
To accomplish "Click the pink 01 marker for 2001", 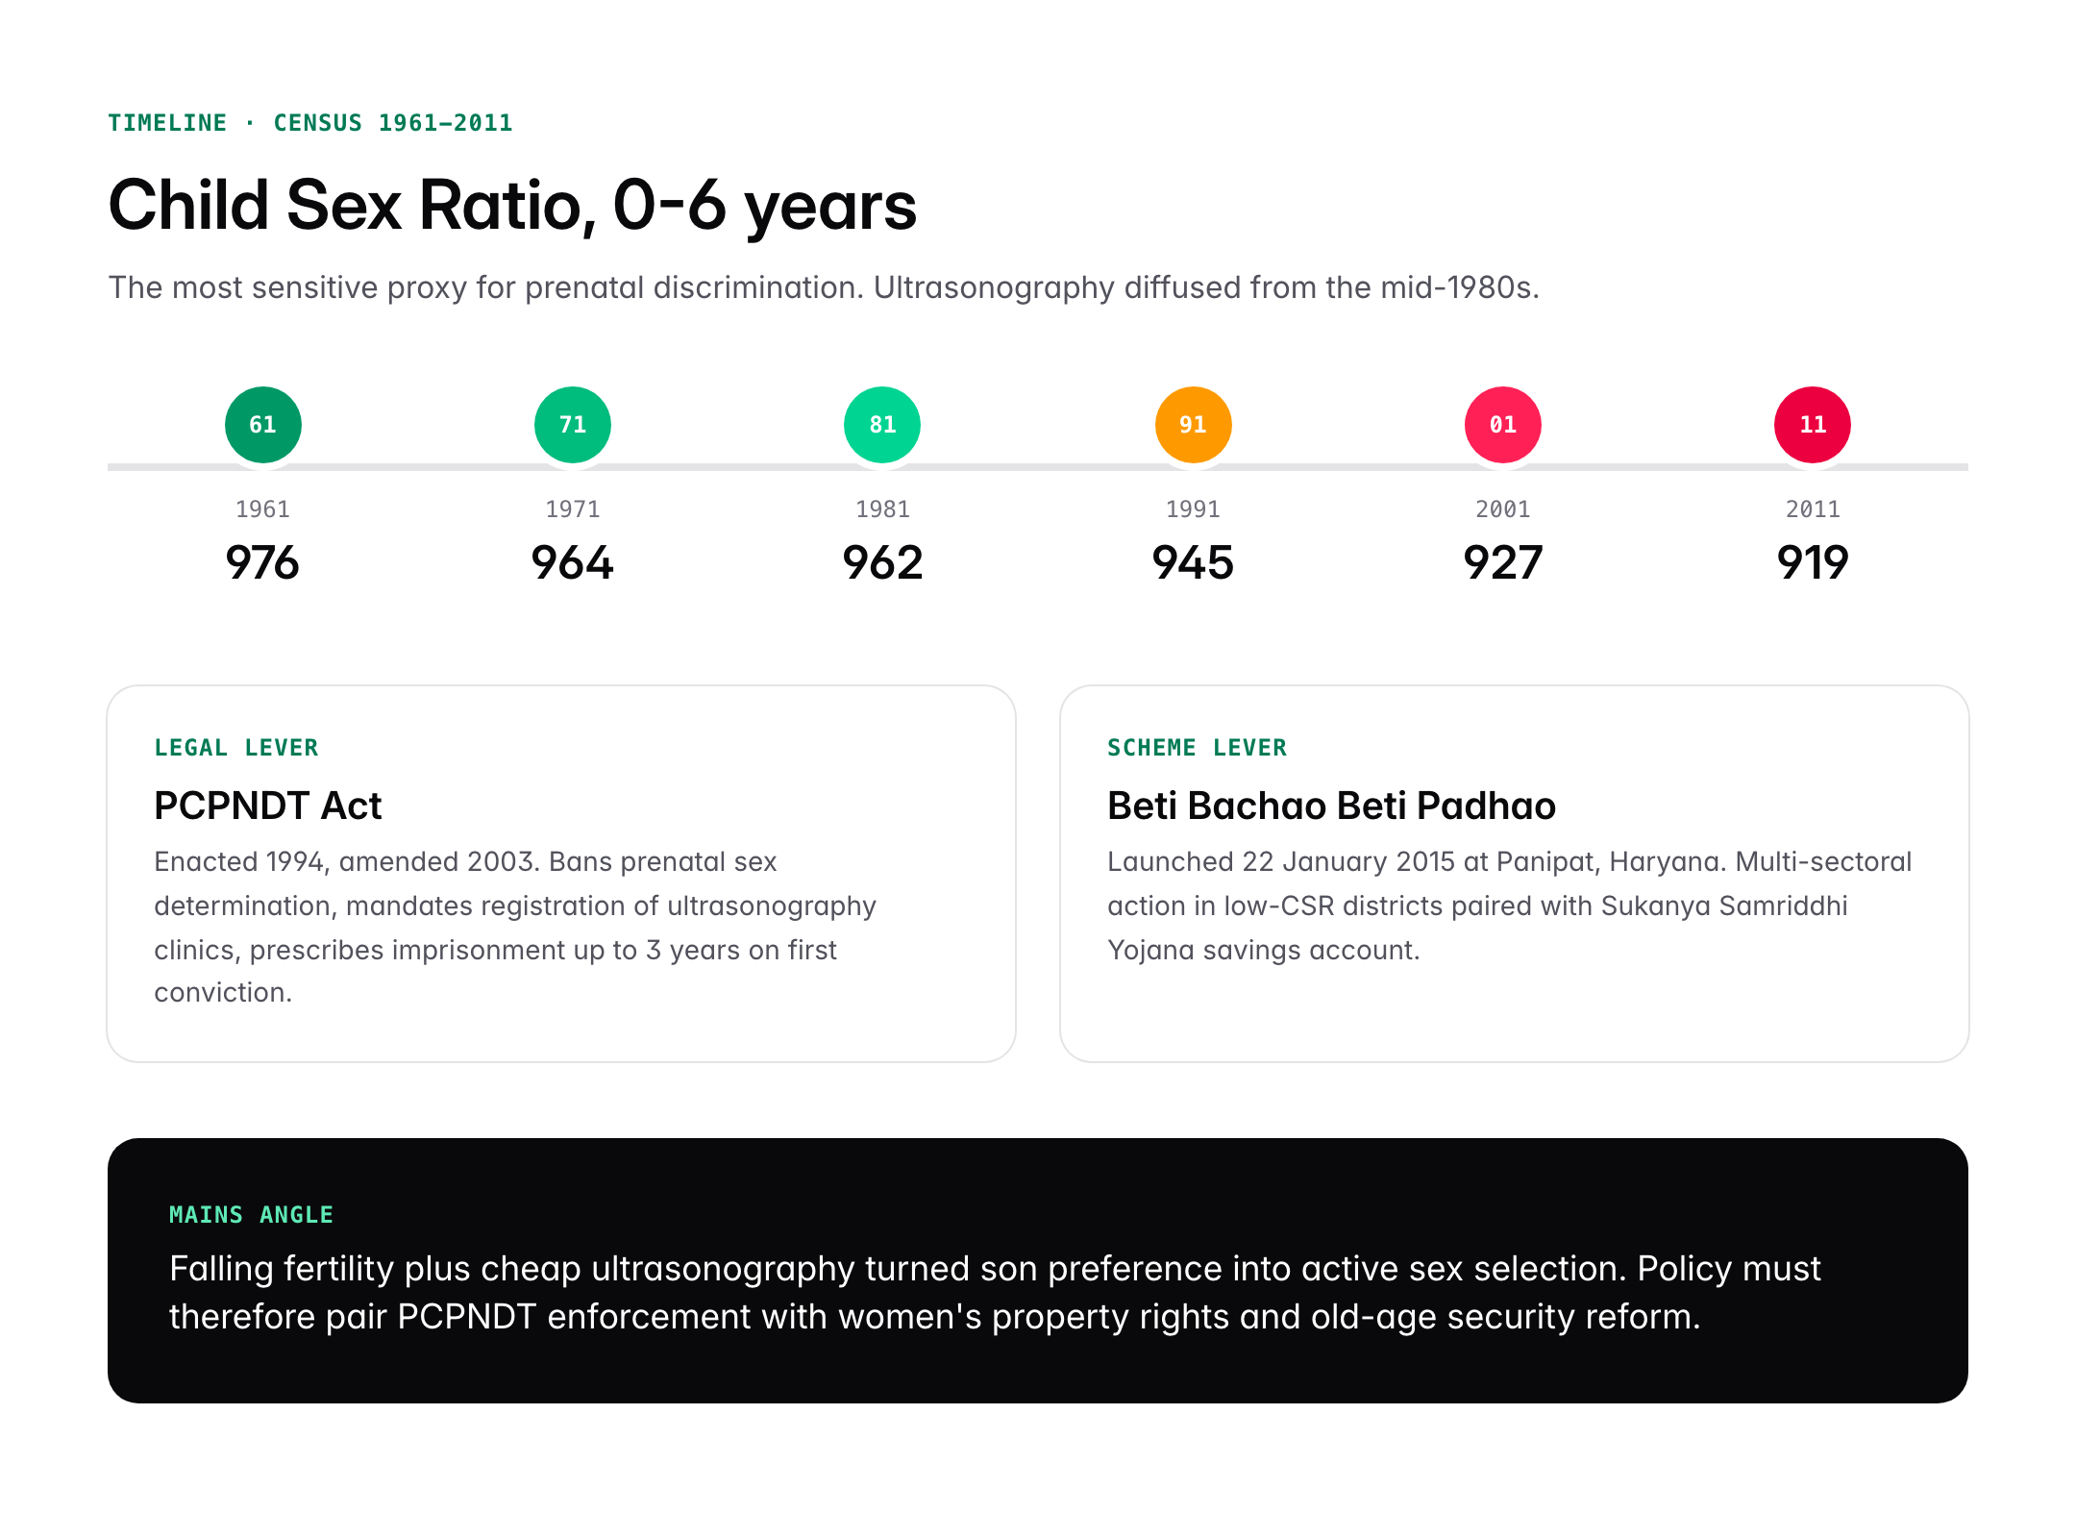I will [x=1502, y=424].
